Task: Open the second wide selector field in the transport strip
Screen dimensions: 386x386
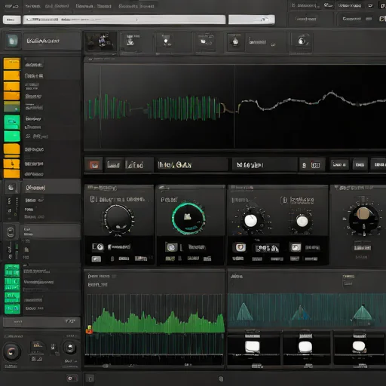Action: [265, 165]
